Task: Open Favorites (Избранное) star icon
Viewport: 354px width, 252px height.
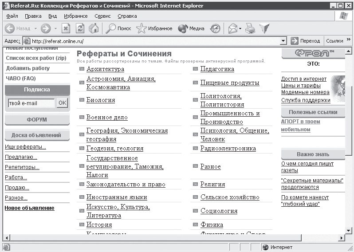Action: [154, 28]
